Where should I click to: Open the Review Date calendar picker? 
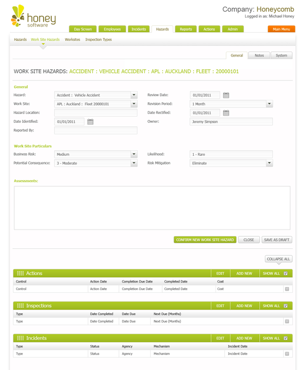coord(226,95)
